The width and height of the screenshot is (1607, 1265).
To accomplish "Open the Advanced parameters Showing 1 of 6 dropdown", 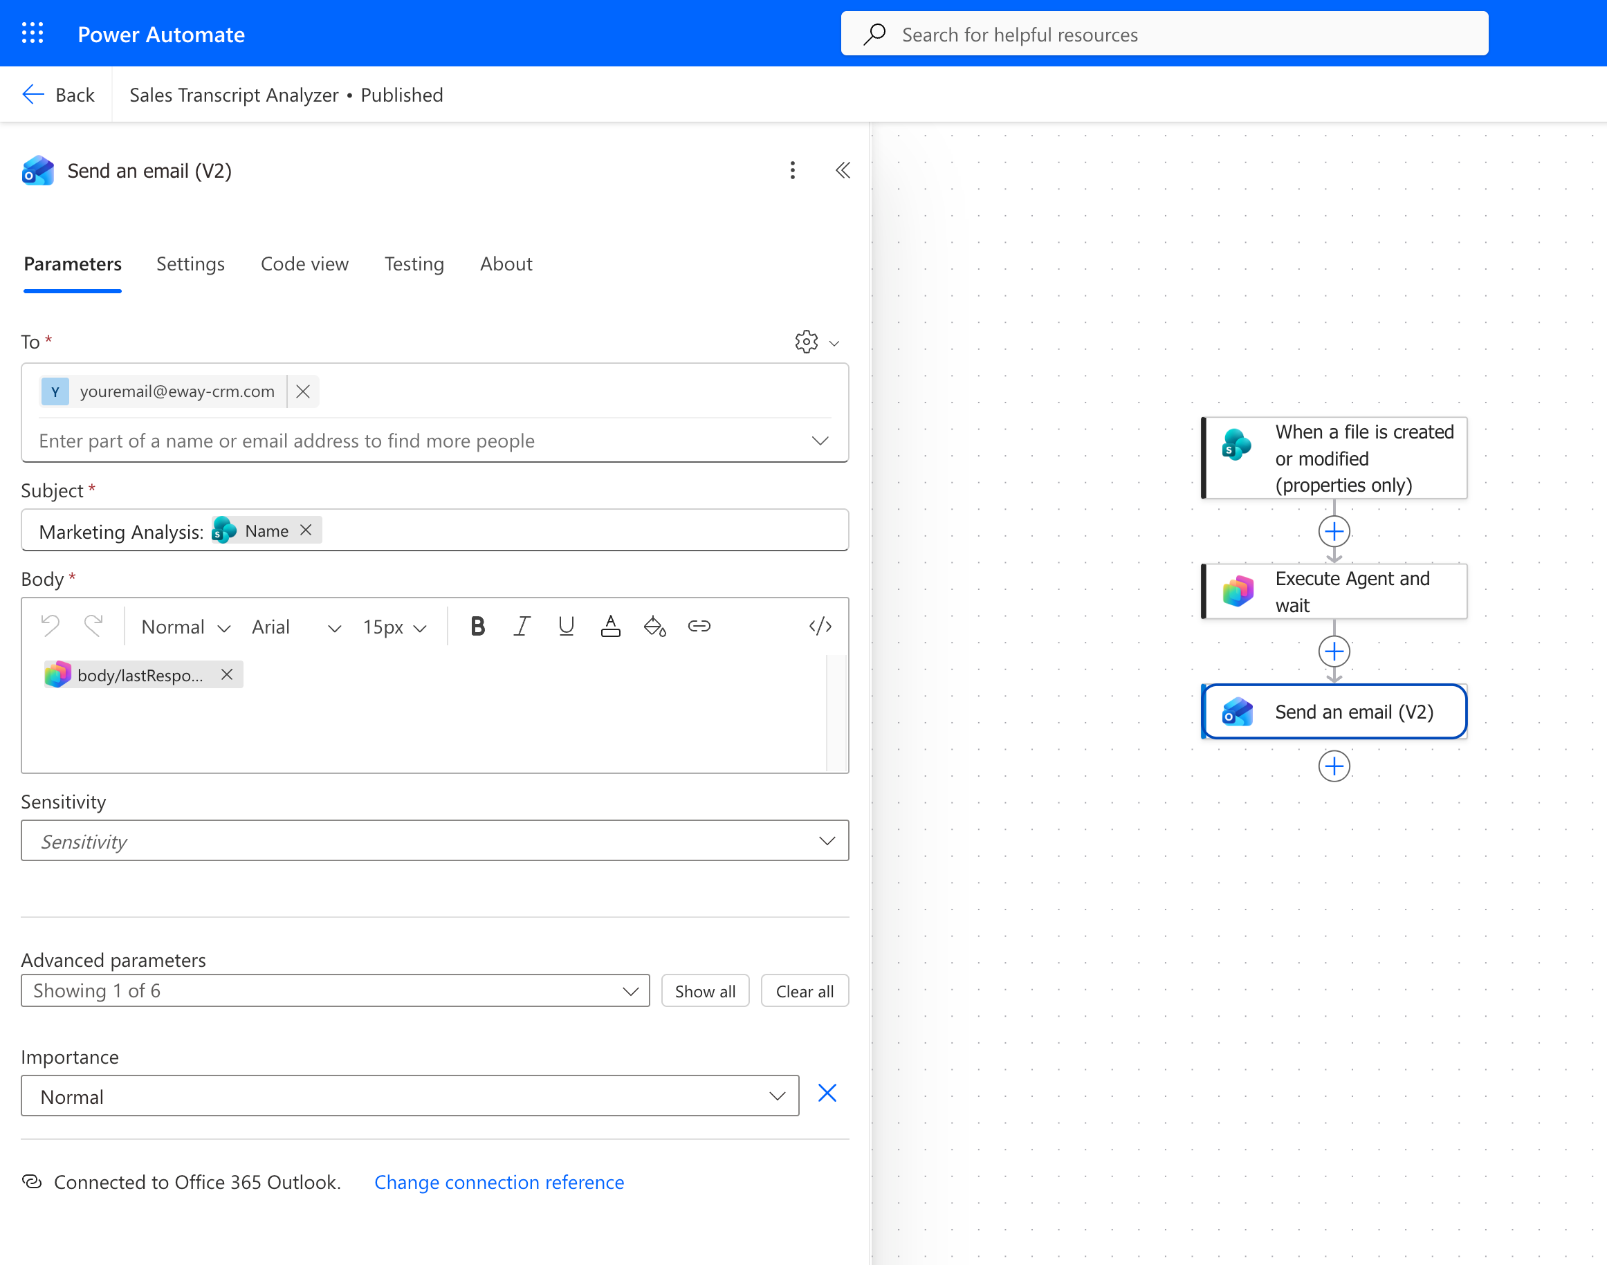I will pyautogui.click(x=336, y=991).
